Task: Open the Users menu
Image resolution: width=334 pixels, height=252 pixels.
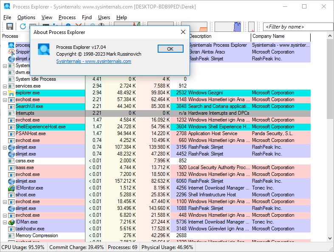Action: coord(104,17)
